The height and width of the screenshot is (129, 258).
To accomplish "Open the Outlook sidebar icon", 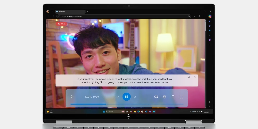I will pos(210,30).
